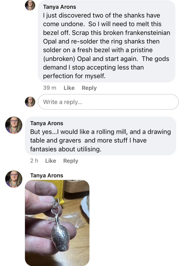Image resolution: width=184 pixels, height=266 pixels.
Task: Click the avatar beside the photo comment
Action: coord(14,179)
